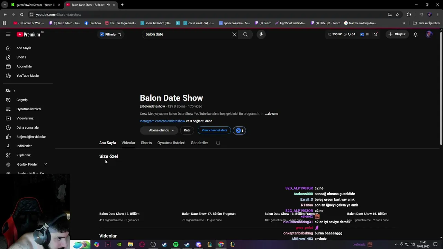Click the magnifier search button
Viewport: 443px width, 249px height.
(245, 34)
